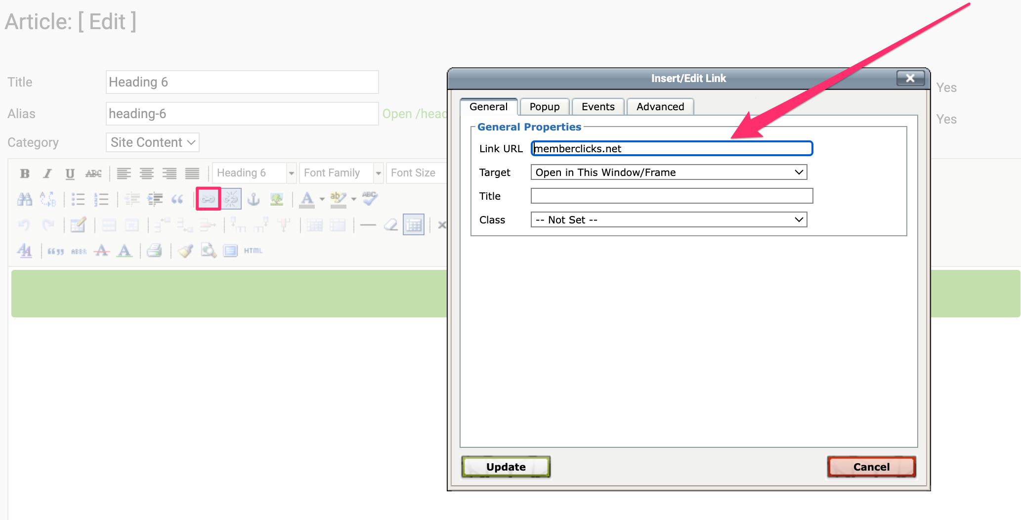The height and width of the screenshot is (520, 1021).
Task: Close the Insert/Edit Link dialog
Action: 910,78
